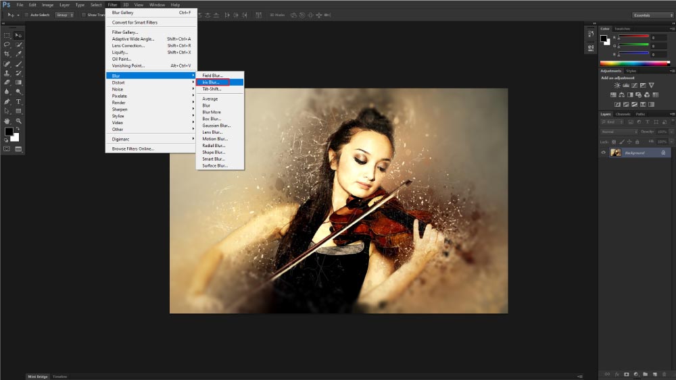The height and width of the screenshot is (380, 676).
Task: Select the Quick Selection tool
Action: click(x=18, y=45)
